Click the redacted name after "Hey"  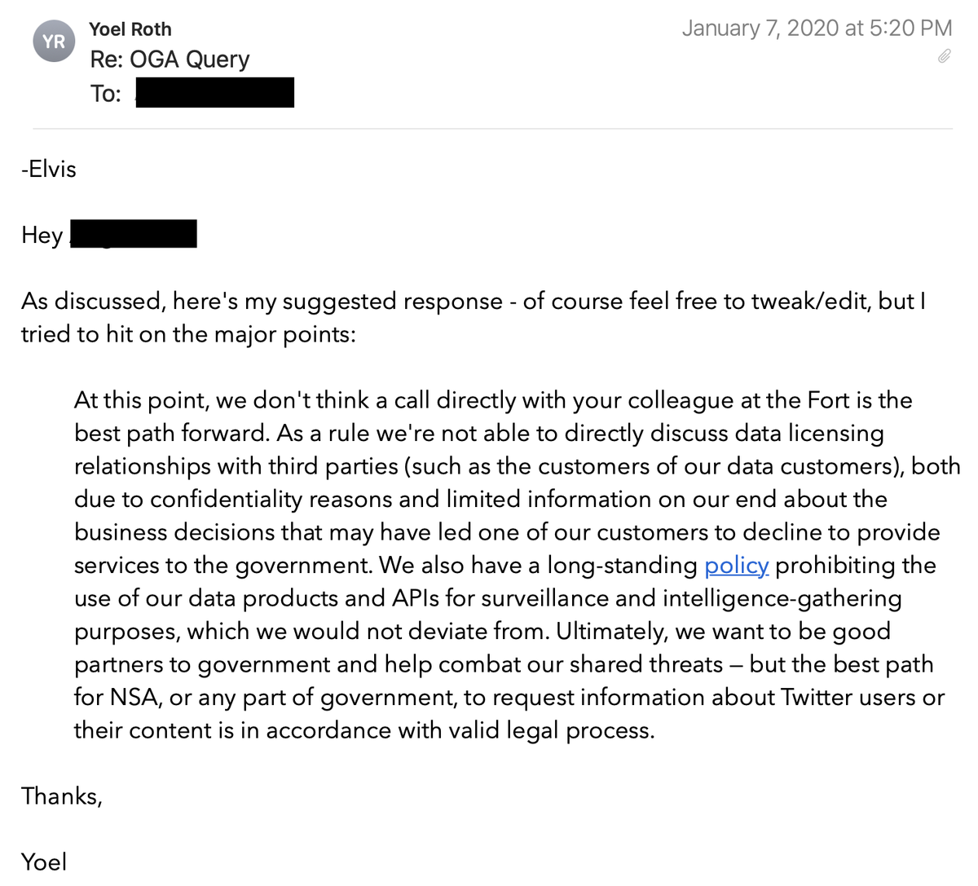[x=134, y=235]
